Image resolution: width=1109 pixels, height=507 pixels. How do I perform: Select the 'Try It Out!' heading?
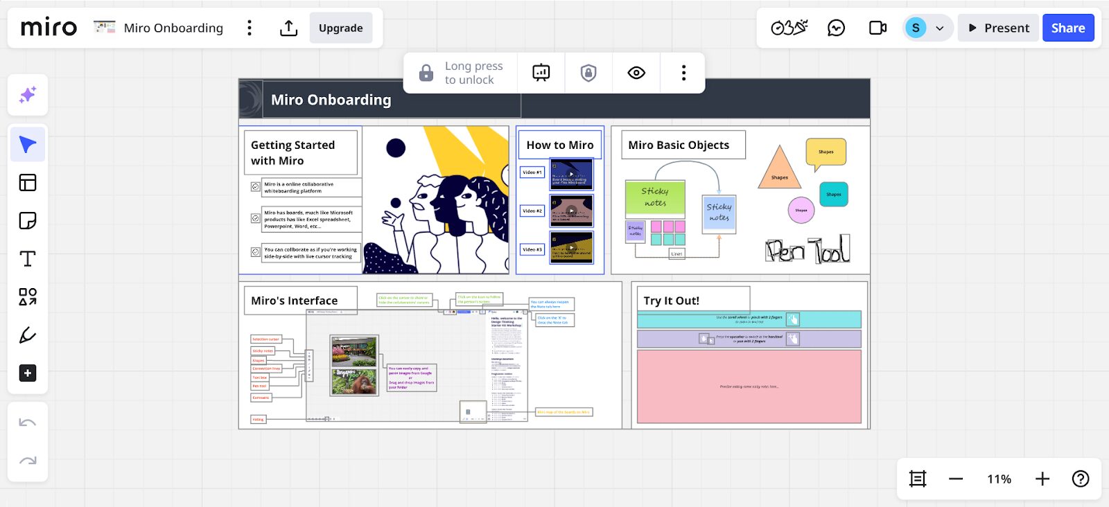[693, 301]
